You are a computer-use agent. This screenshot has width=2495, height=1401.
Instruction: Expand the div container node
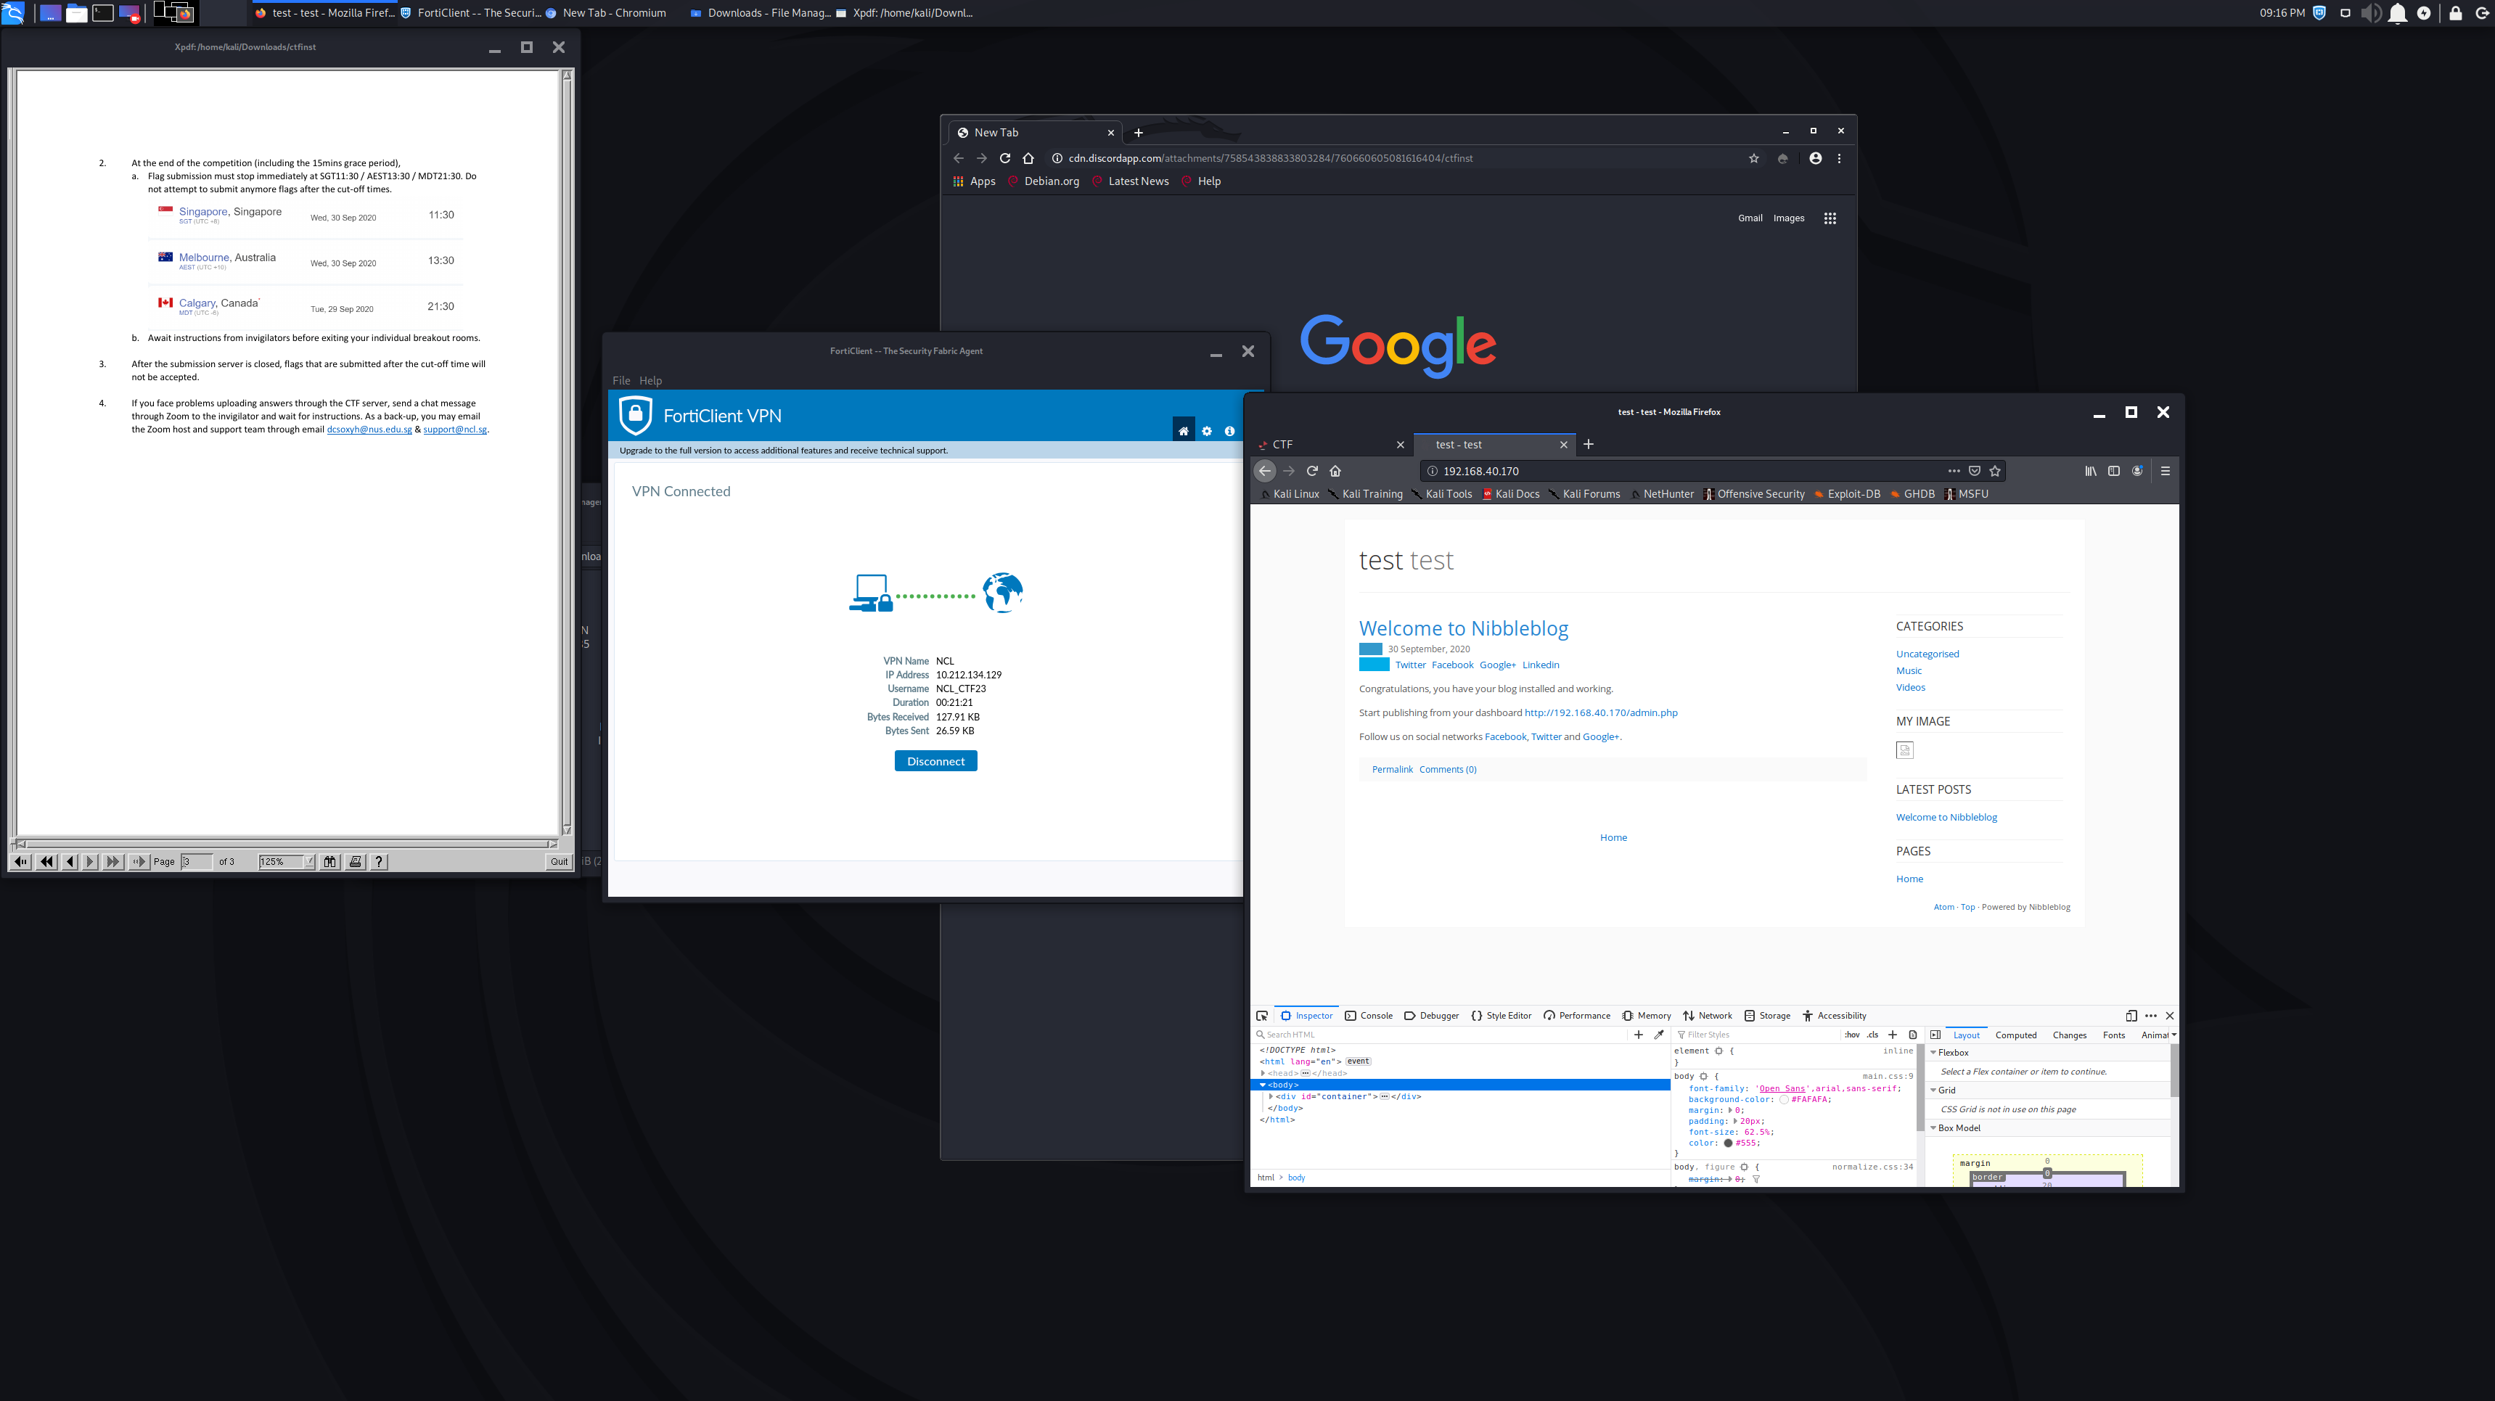[1271, 1096]
